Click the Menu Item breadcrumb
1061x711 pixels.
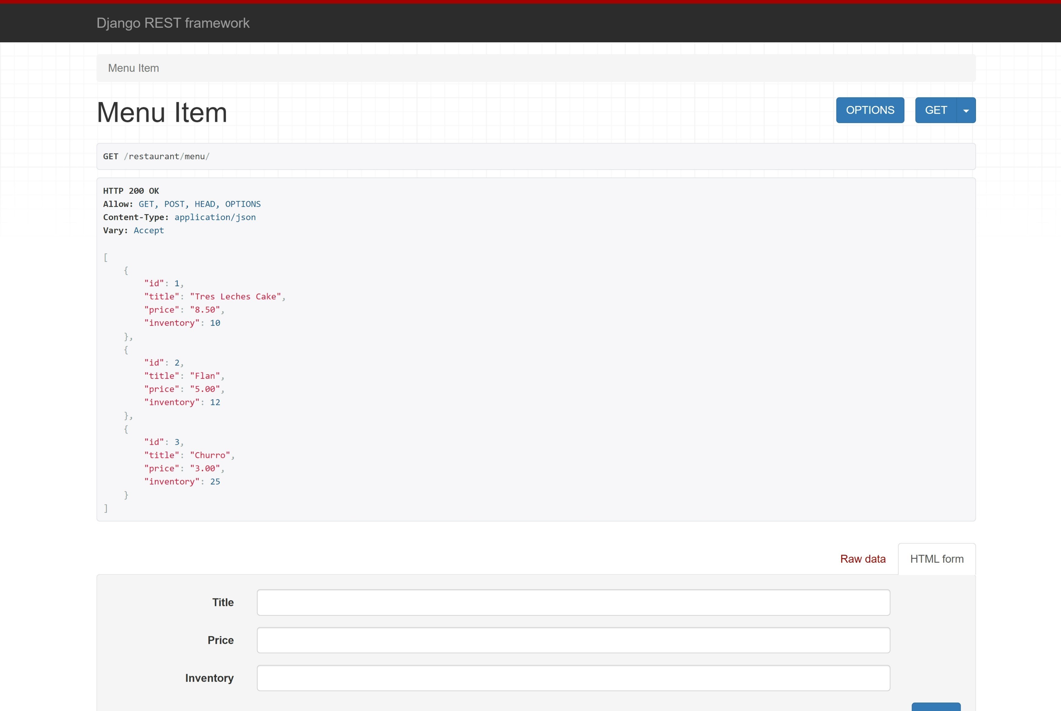pyautogui.click(x=133, y=68)
